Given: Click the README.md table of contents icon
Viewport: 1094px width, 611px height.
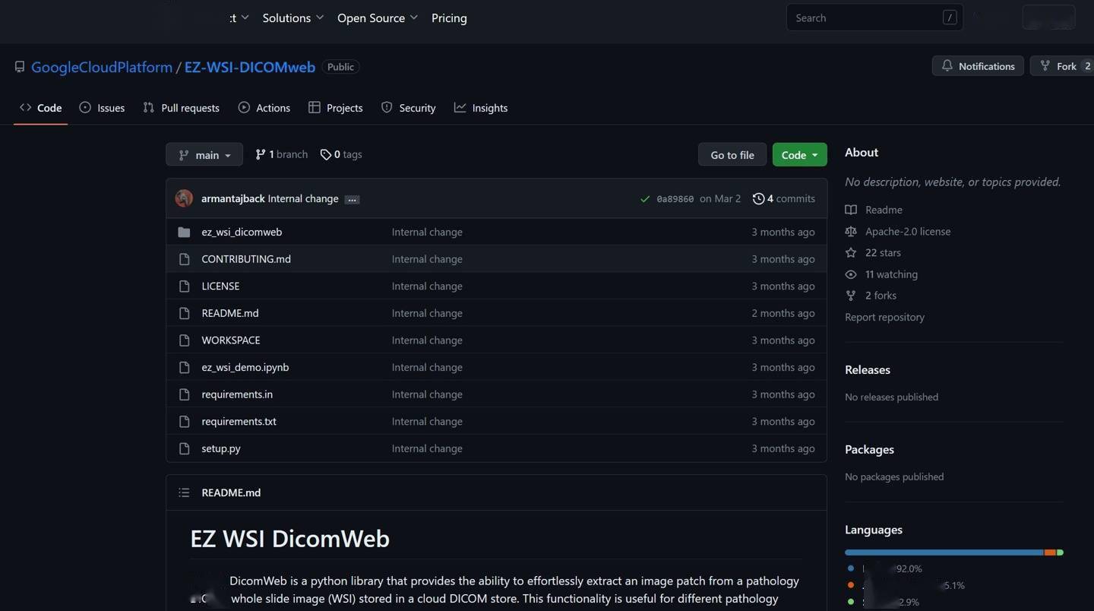Looking at the screenshot, I should pos(184,492).
